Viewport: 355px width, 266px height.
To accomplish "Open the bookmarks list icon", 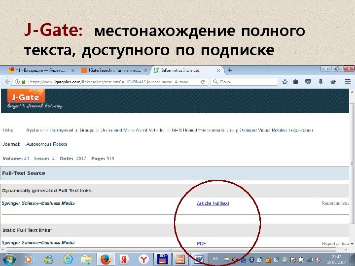I will pos(296,82).
